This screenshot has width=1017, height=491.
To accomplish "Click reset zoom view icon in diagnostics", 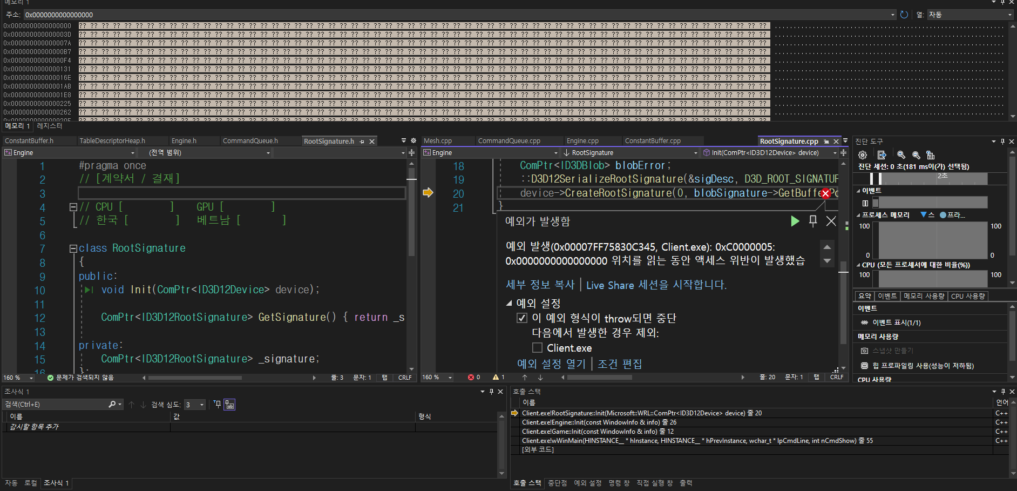I will click(930, 155).
